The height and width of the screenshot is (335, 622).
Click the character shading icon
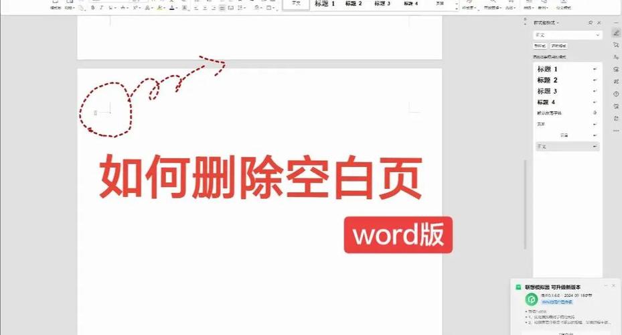(x=185, y=7)
